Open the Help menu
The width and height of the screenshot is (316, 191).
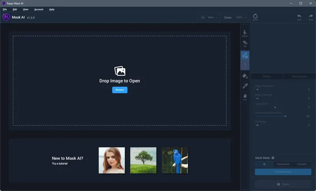click(x=52, y=9)
